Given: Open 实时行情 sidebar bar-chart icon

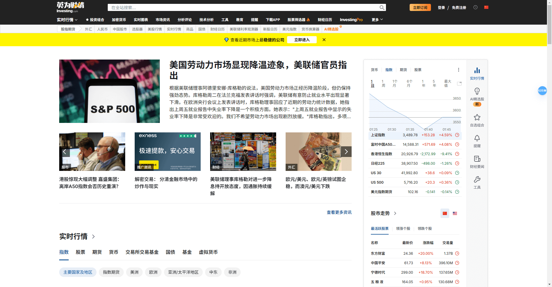Looking at the screenshot, I should click(x=477, y=70).
